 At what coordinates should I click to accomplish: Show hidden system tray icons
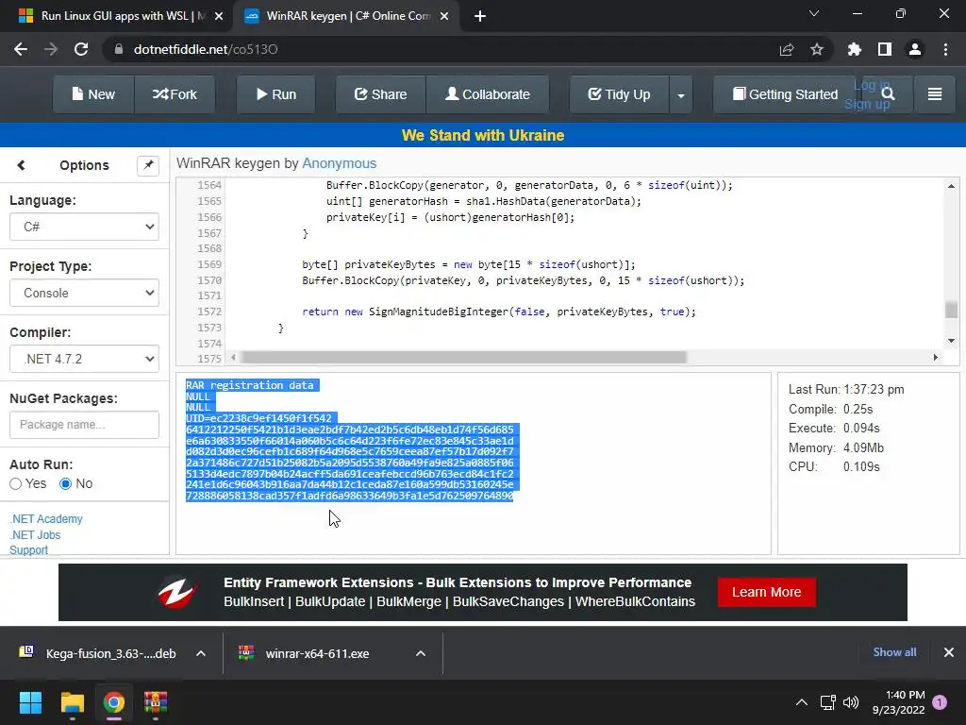tap(802, 702)
